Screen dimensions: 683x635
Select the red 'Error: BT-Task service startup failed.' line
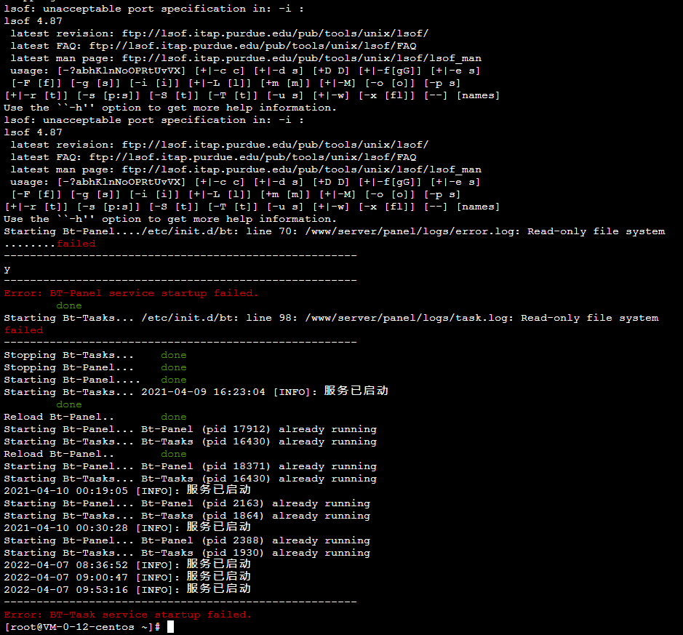coord(128,615)
